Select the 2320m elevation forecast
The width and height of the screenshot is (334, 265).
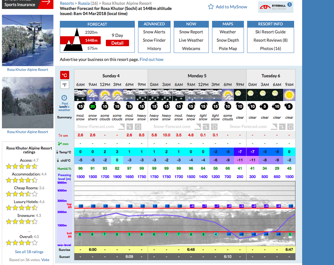(x=91, y=32)
